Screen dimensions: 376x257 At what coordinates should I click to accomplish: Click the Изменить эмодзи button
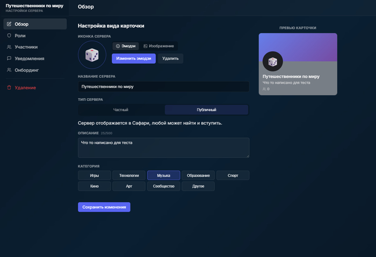134,58
